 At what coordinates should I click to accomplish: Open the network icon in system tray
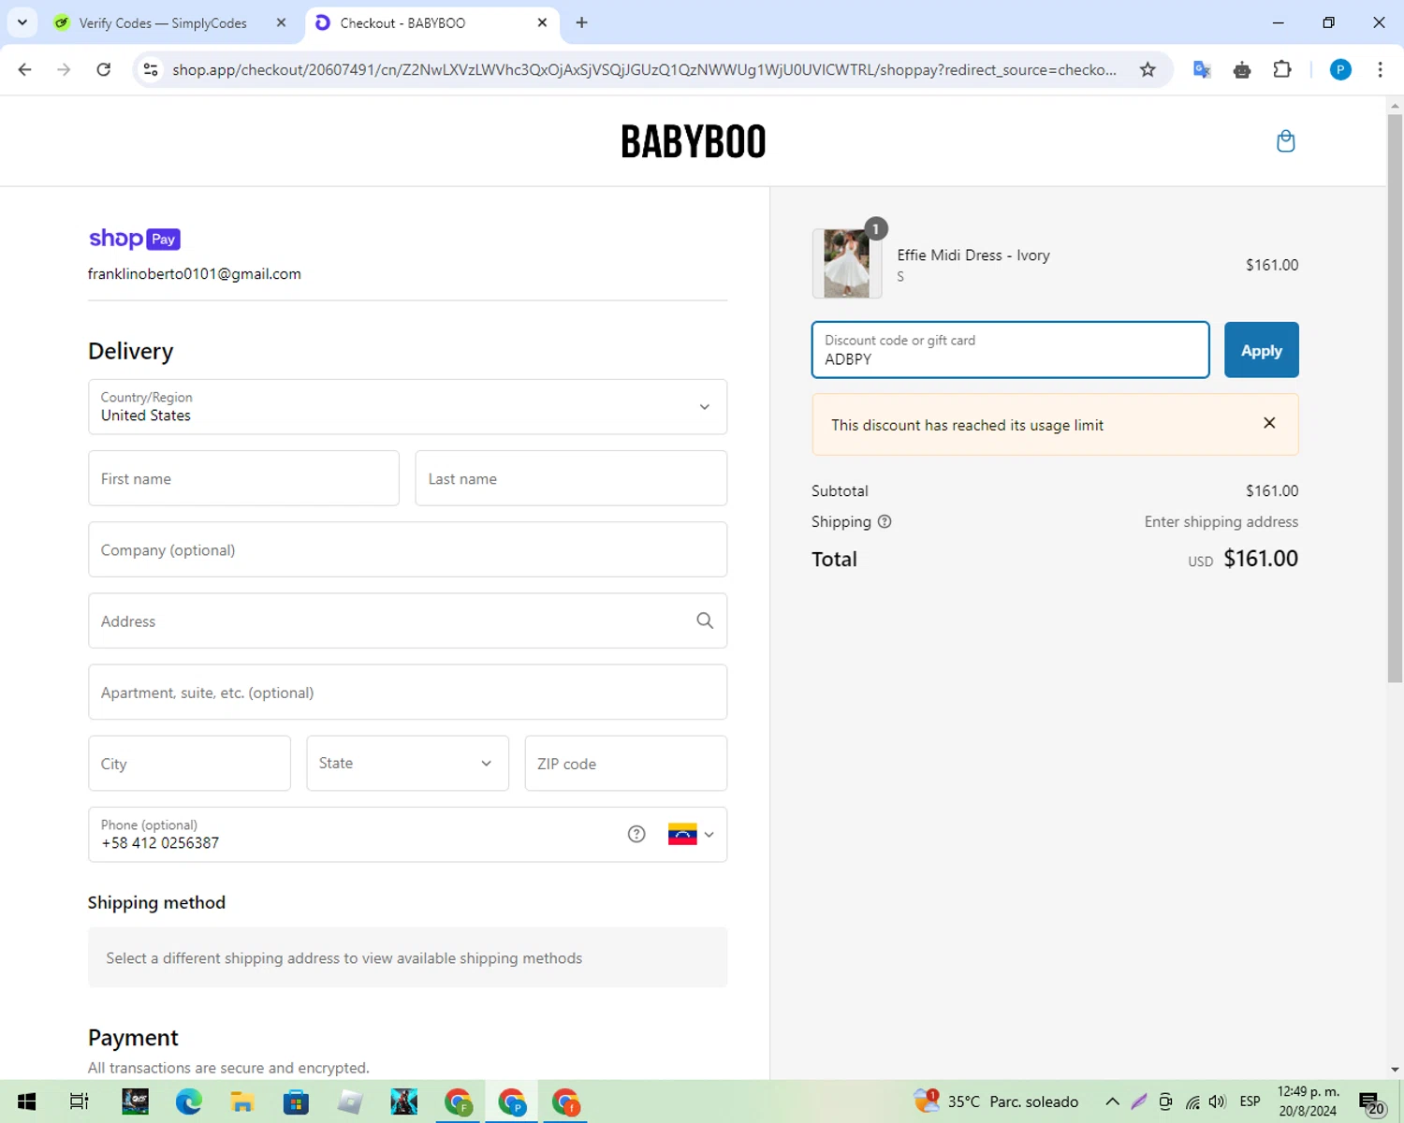pos(1192,1101)
